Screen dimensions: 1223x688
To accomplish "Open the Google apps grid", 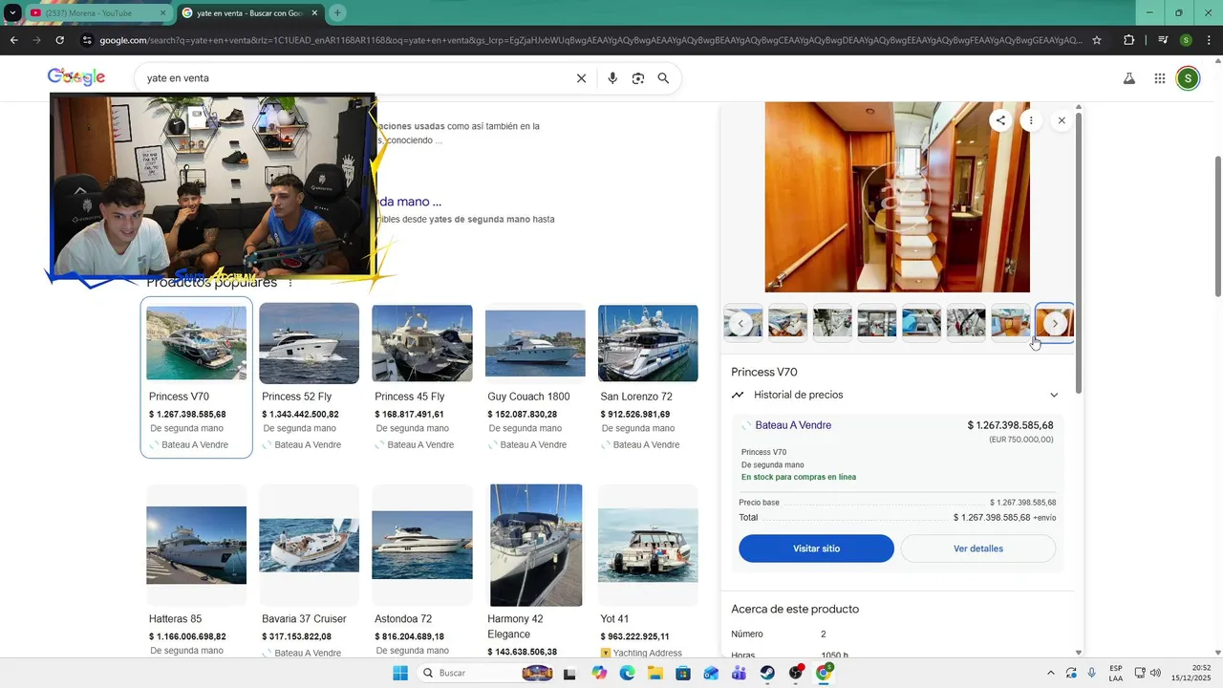I will pyautogui.click(x=1159, y=78).
